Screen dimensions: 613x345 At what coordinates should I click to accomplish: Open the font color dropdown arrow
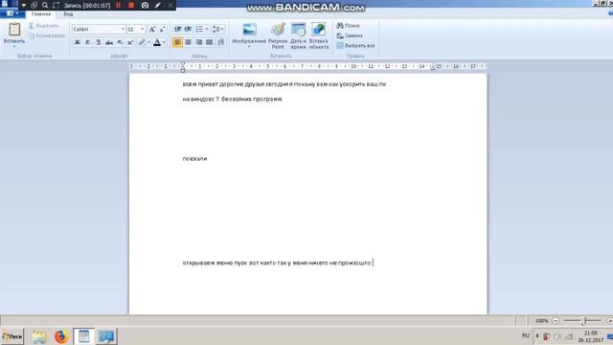coord(164,42)
